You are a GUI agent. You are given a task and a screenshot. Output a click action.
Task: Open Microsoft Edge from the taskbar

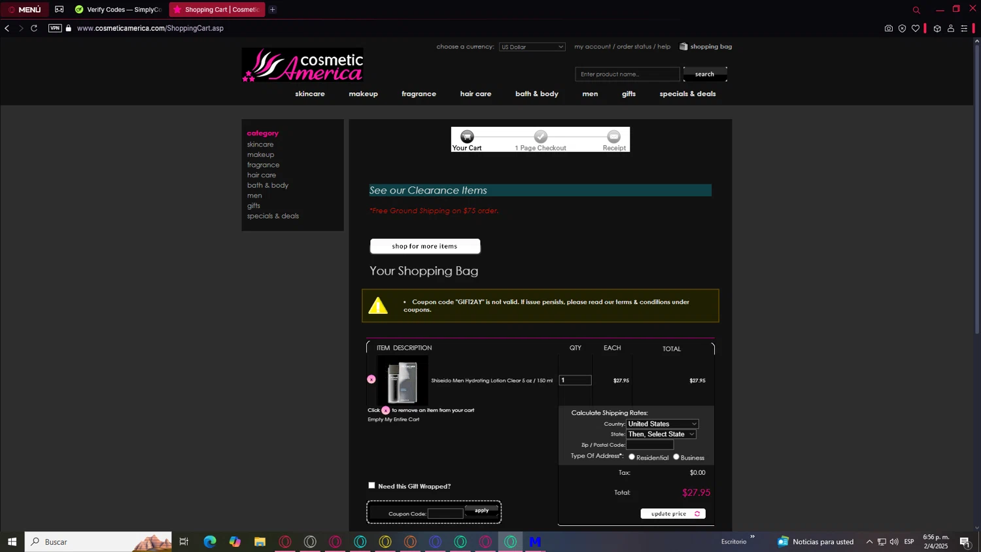[x=210, y=542]
